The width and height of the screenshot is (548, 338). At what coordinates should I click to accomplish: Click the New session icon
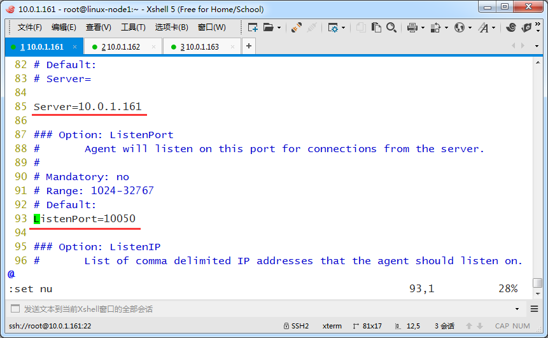point(253,27)
